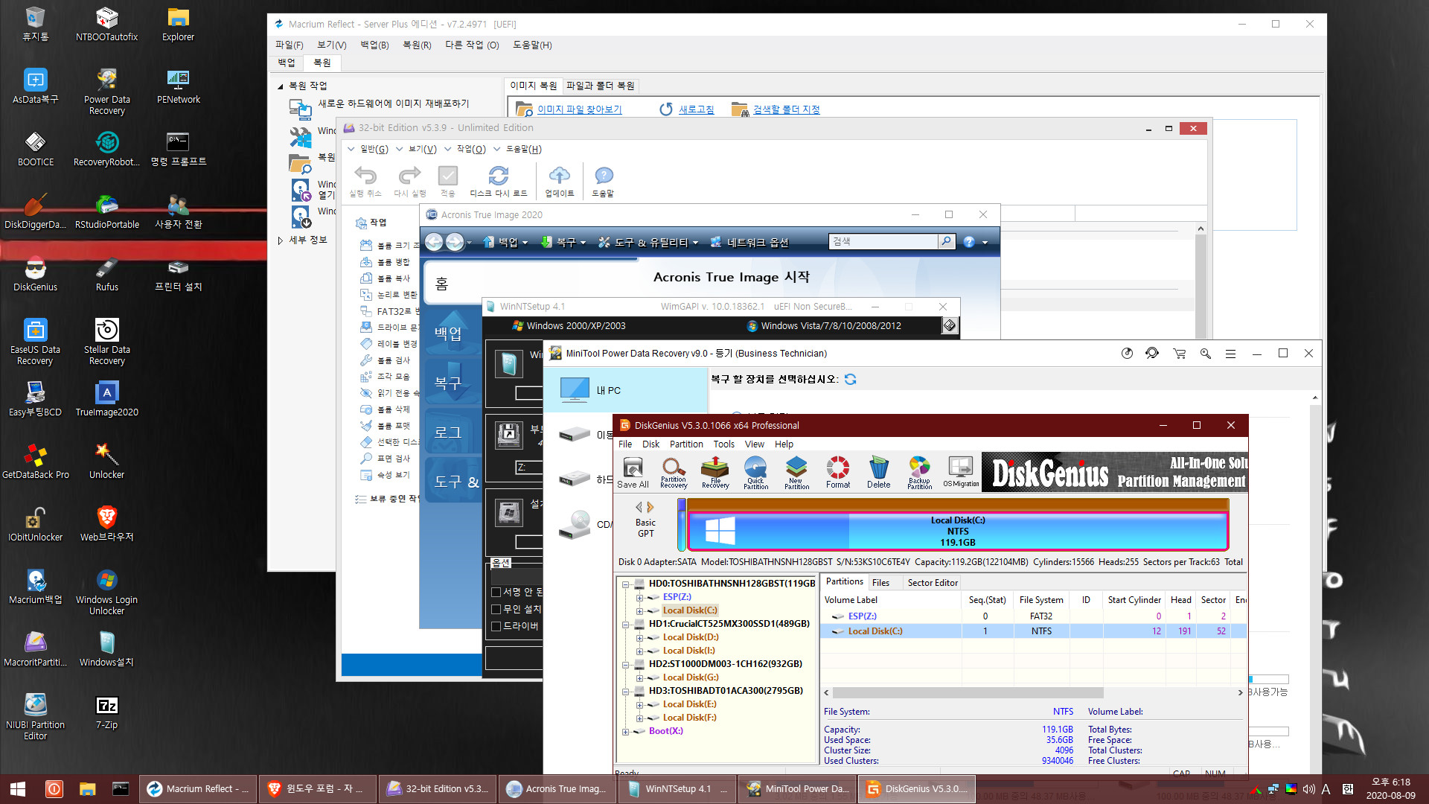The image size is (1429, 804).
Task: Click 새로고침 link in Macrium Reflect
Action: pos(696,110)
